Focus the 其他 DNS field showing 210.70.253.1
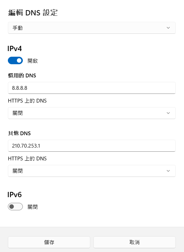The width and height of the screenshot is (184, 252). (92, 146)
